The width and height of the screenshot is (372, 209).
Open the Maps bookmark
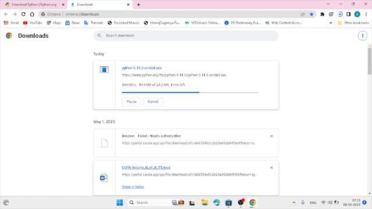tap(54, 23)
